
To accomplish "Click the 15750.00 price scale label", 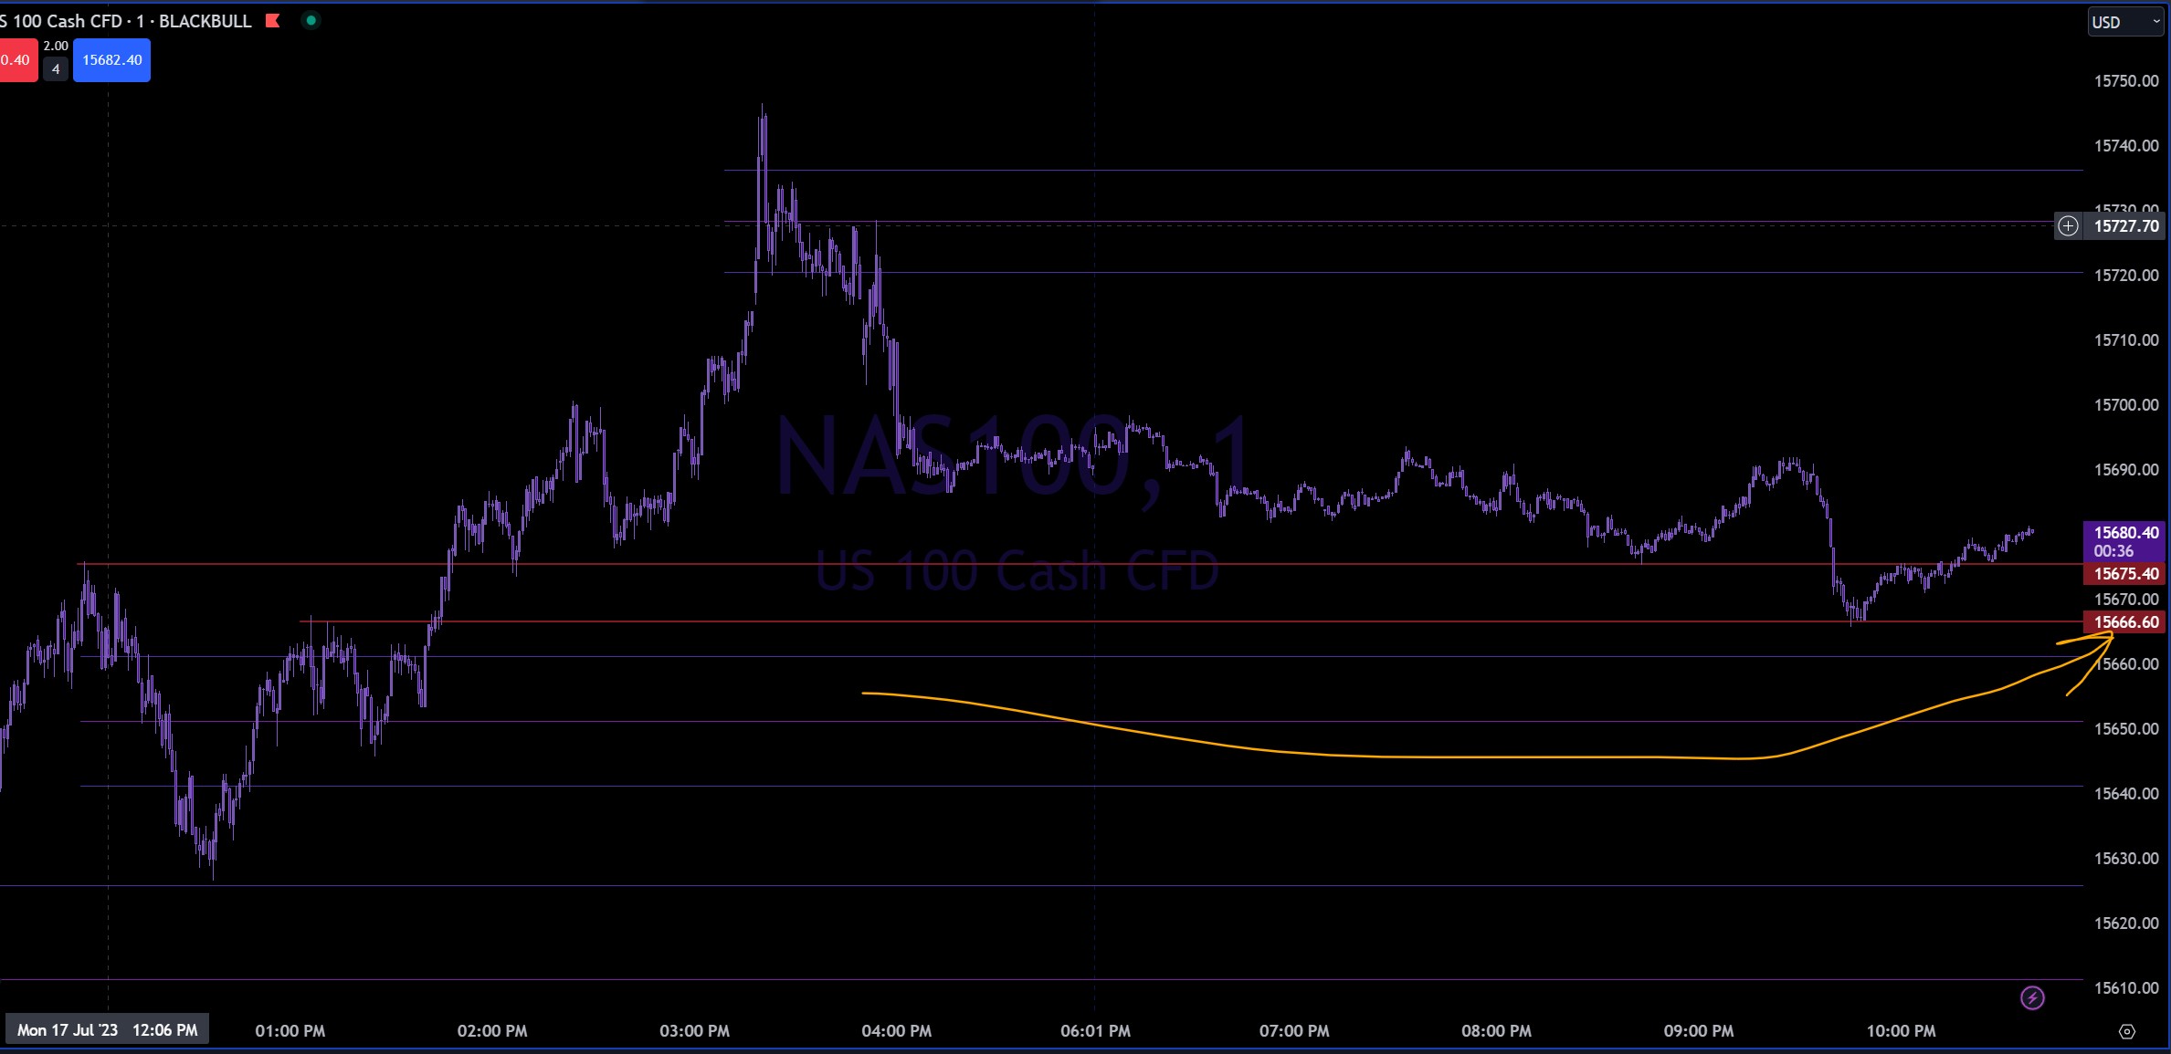I will tap(2125, 81).
